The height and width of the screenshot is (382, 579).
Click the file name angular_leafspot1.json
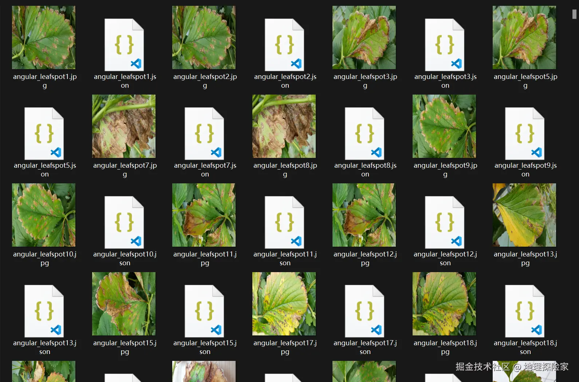coord(125,81)
